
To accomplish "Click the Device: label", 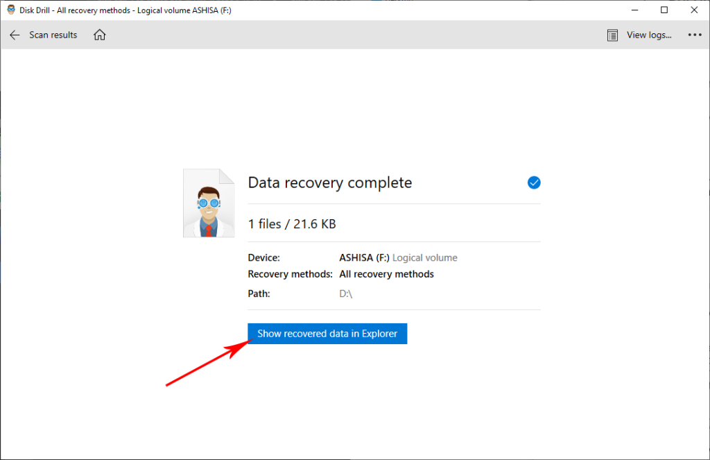I will click(x=264, y=257).
